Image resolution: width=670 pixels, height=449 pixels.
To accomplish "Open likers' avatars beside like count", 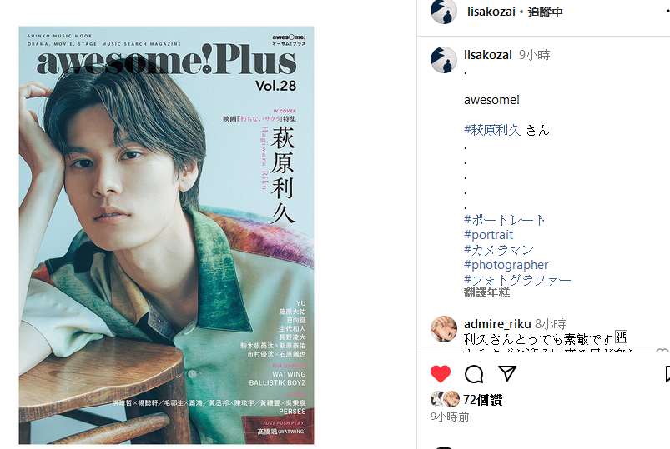I will (x=445, y=400).
